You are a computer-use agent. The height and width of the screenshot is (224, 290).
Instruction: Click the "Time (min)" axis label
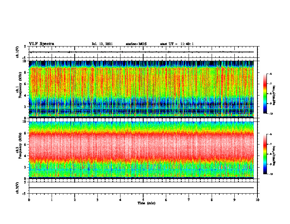[x=146, y=203]
